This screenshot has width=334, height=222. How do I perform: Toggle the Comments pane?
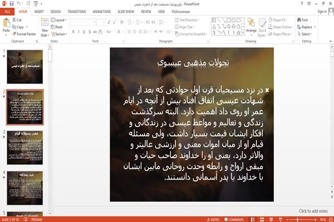[234, 219]
